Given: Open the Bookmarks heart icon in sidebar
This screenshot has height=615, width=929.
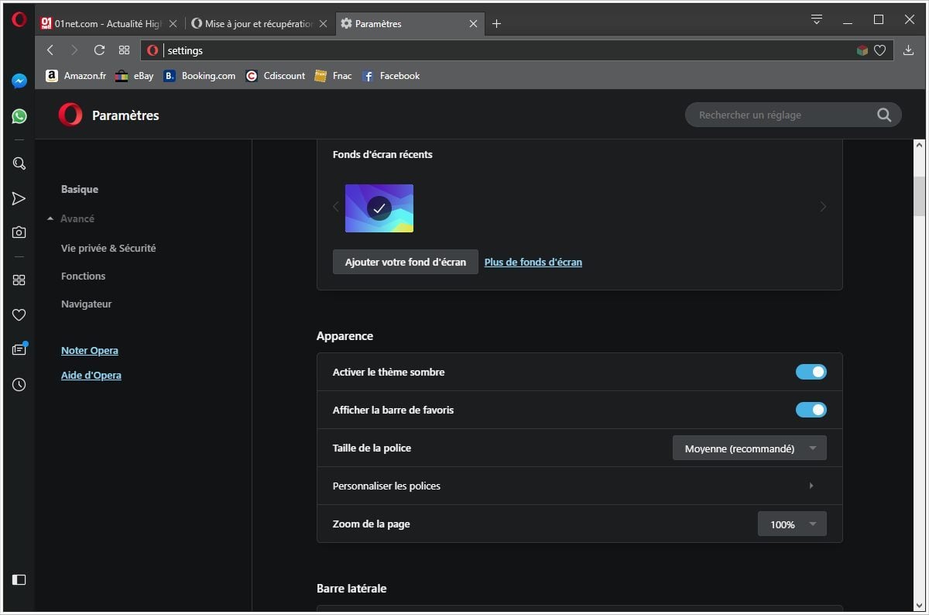Looking at the screenshot, I should tap(19, 314).
